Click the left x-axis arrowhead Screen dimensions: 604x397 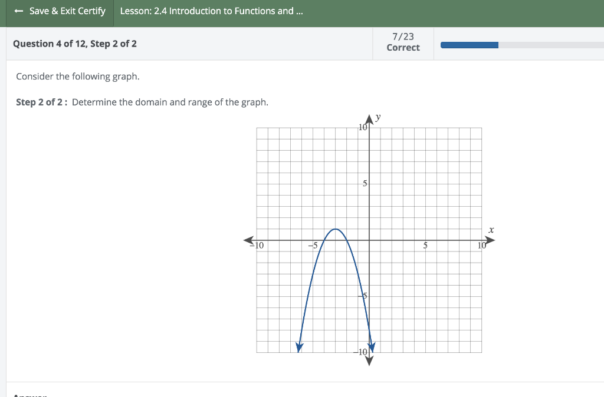248,240
